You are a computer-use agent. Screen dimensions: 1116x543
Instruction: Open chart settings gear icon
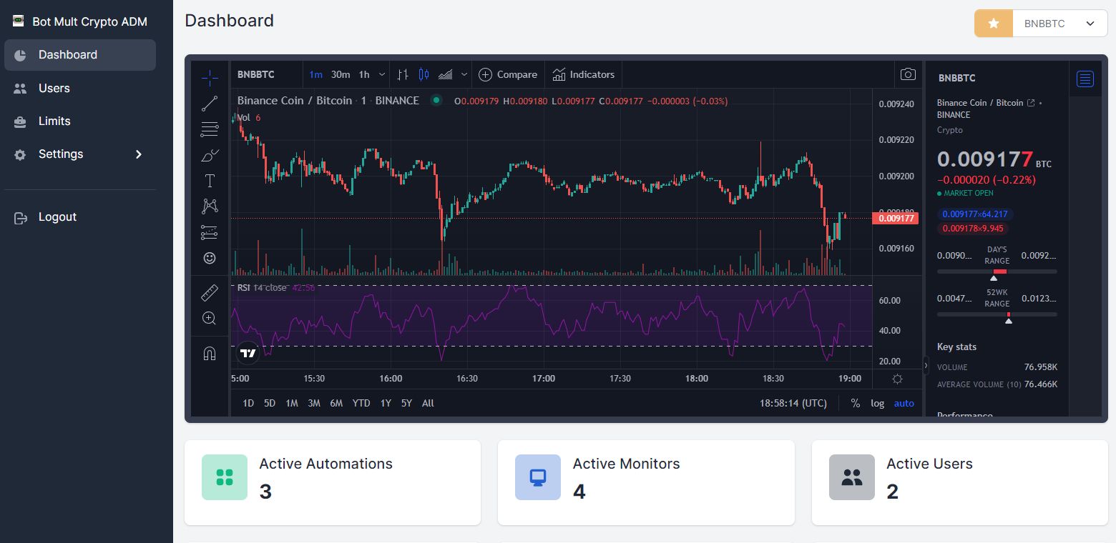point(897,379)
